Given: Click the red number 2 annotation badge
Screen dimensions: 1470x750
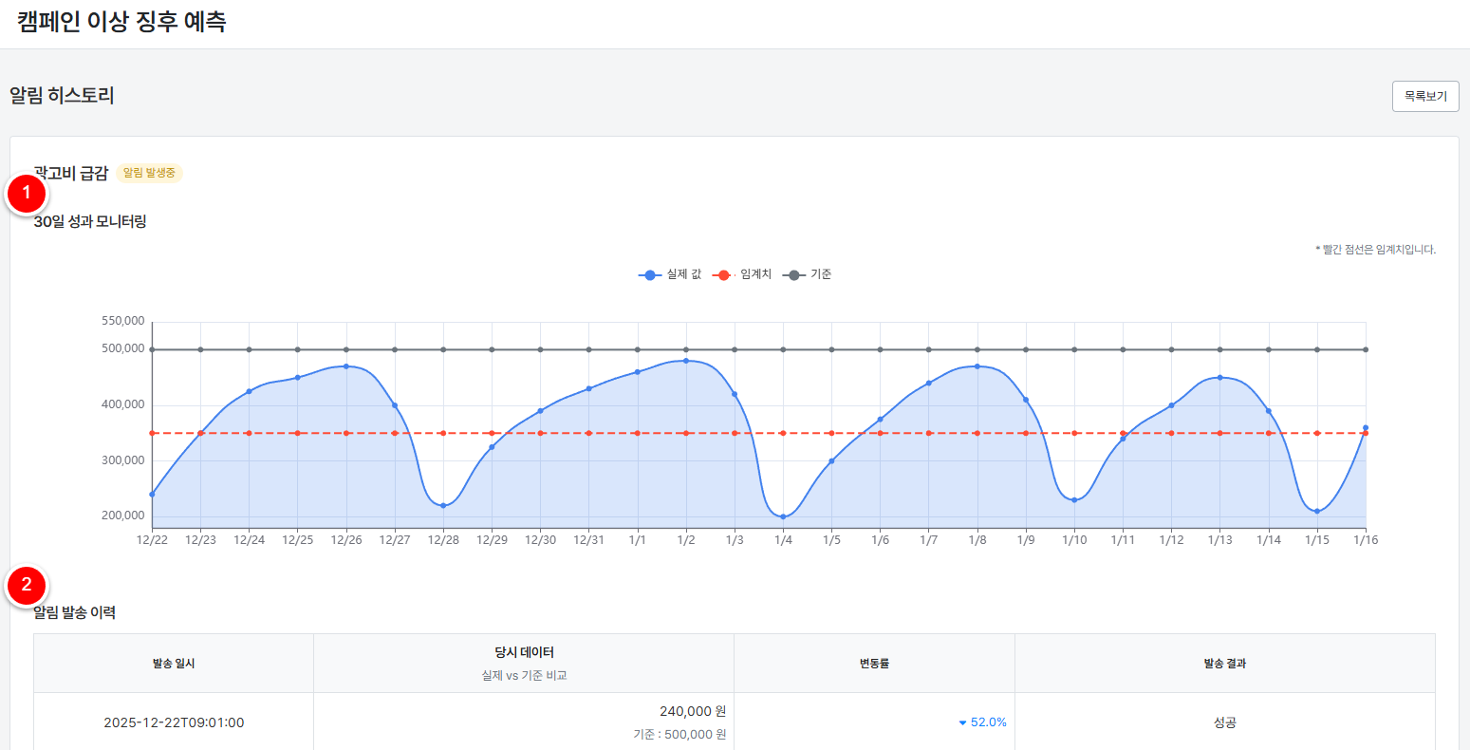Looking at the screenshot, I should point(27,585).
